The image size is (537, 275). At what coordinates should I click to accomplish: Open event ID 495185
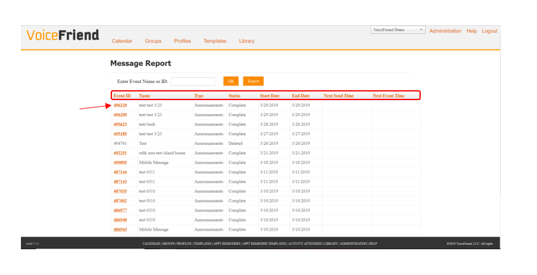[120, 134]
